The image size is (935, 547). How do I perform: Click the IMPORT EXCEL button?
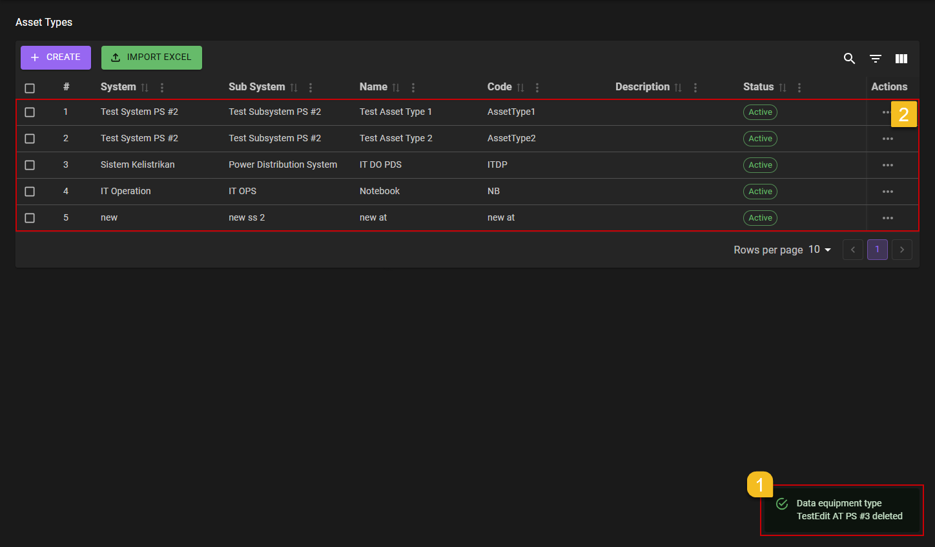pos(152,57)
